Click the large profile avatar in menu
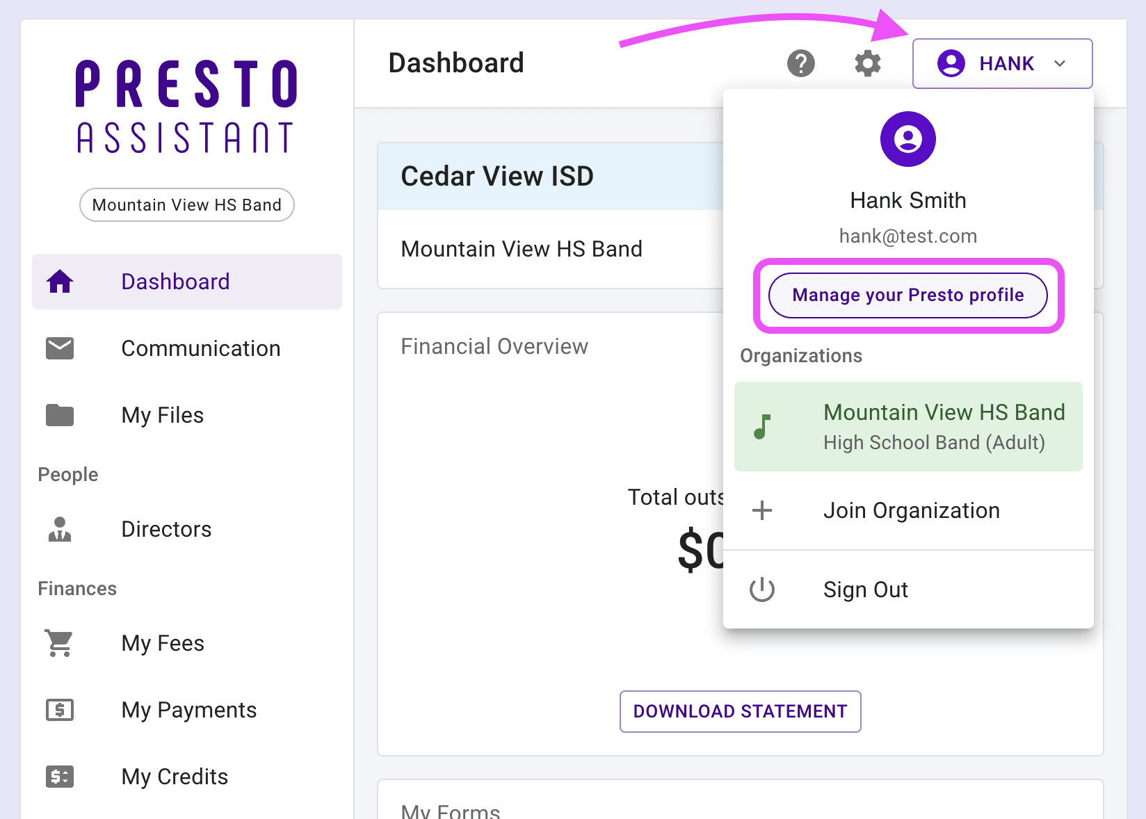 pyautogui.click(x=907, y=139)
